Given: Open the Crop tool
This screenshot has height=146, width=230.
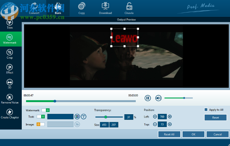Looking at the screenshot, I should pos(10,54).
